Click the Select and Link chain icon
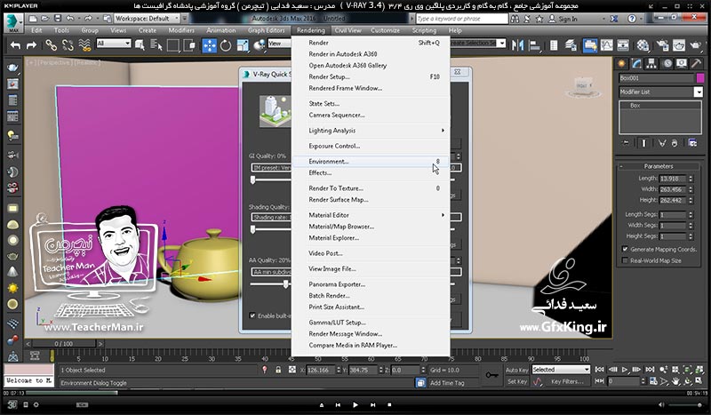 point(51,45)
